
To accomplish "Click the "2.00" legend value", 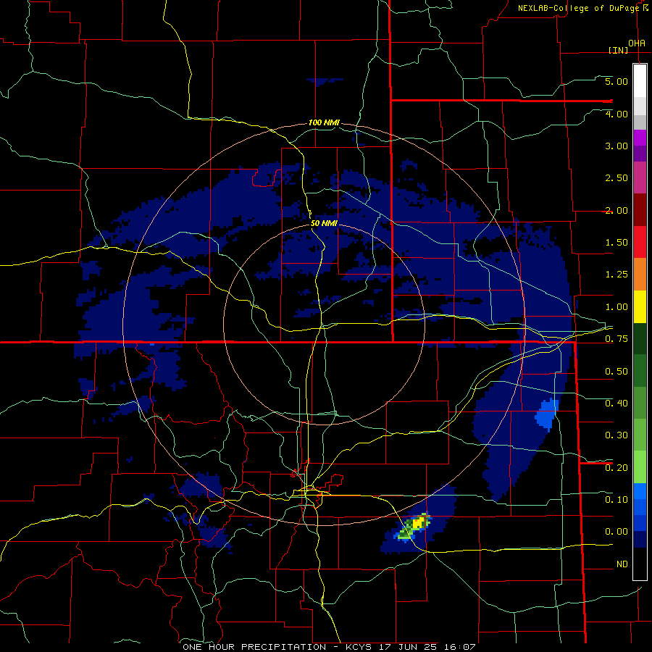I will 617,210.
